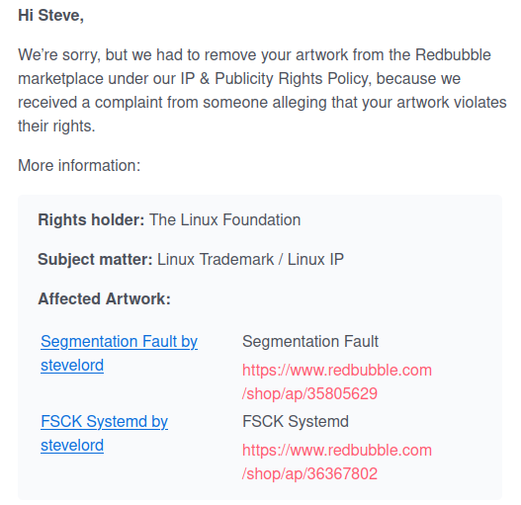Image resolution: width=521 pixels, height=505 pixels.
Task: Click 'Linux Trademark / Linux IP' text
Action: pos(250,259)
